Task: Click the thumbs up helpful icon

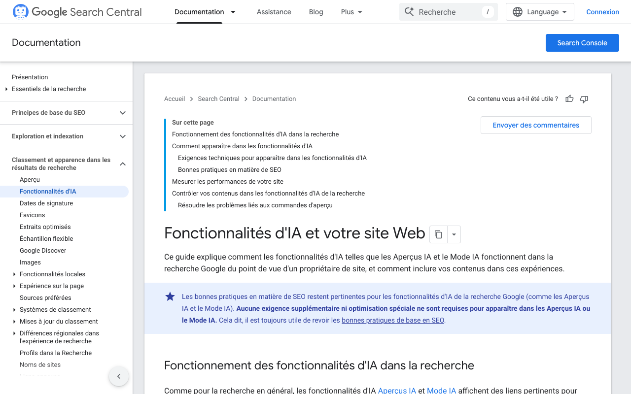Action: pos(569,99)
